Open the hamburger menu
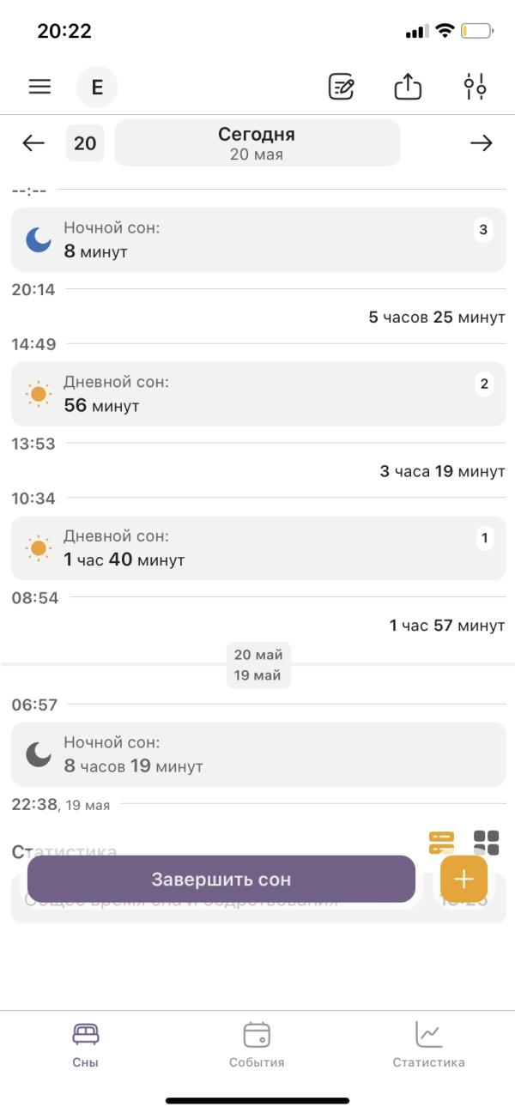 (x=39, y=87)
